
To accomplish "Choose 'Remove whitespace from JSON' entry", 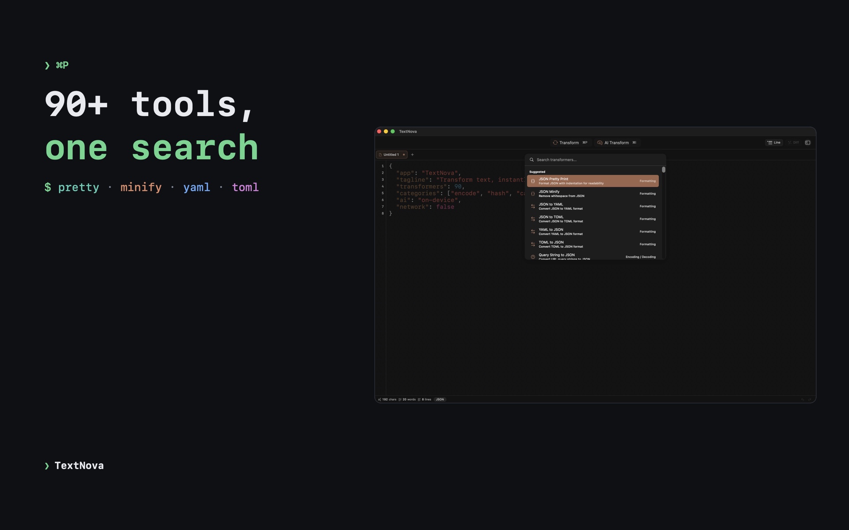I will click(593, 194).
